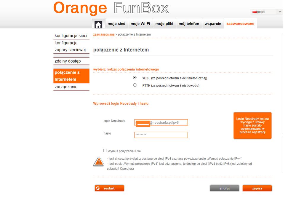Open konfiguracja zapory sieciowej sidebar item
This screenshot has width=296, height=198.
(x=71, y=47)
